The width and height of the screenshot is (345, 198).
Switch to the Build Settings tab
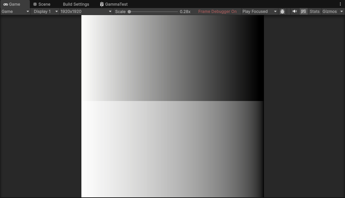(76, 4)
